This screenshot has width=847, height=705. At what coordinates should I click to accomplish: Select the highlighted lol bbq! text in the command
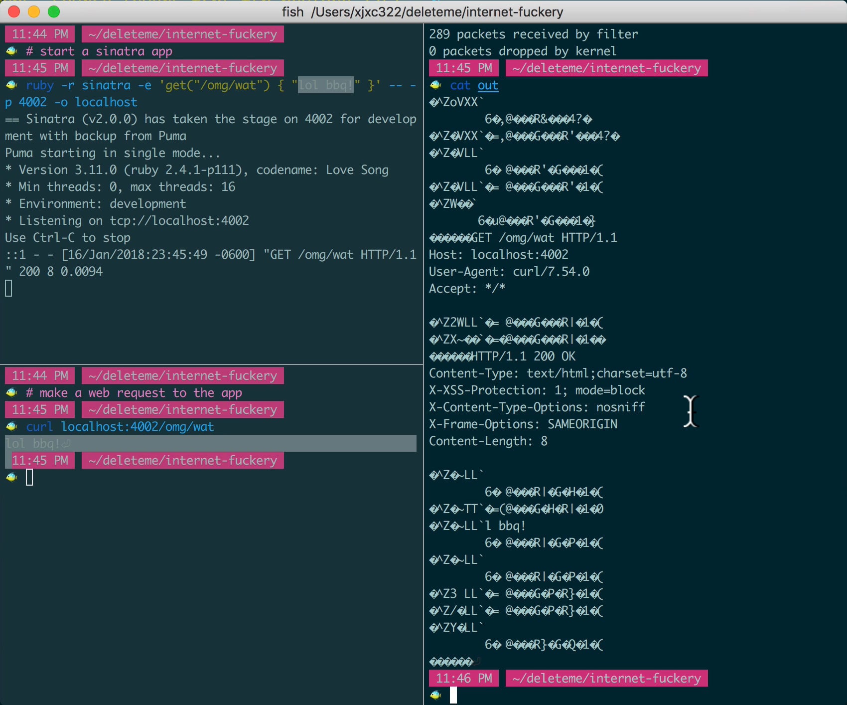(325, 85)
